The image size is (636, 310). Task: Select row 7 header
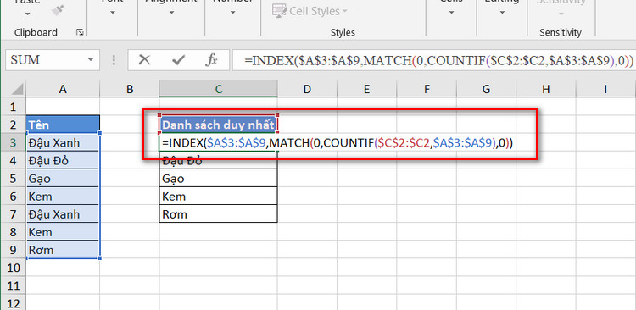(13, 214)
